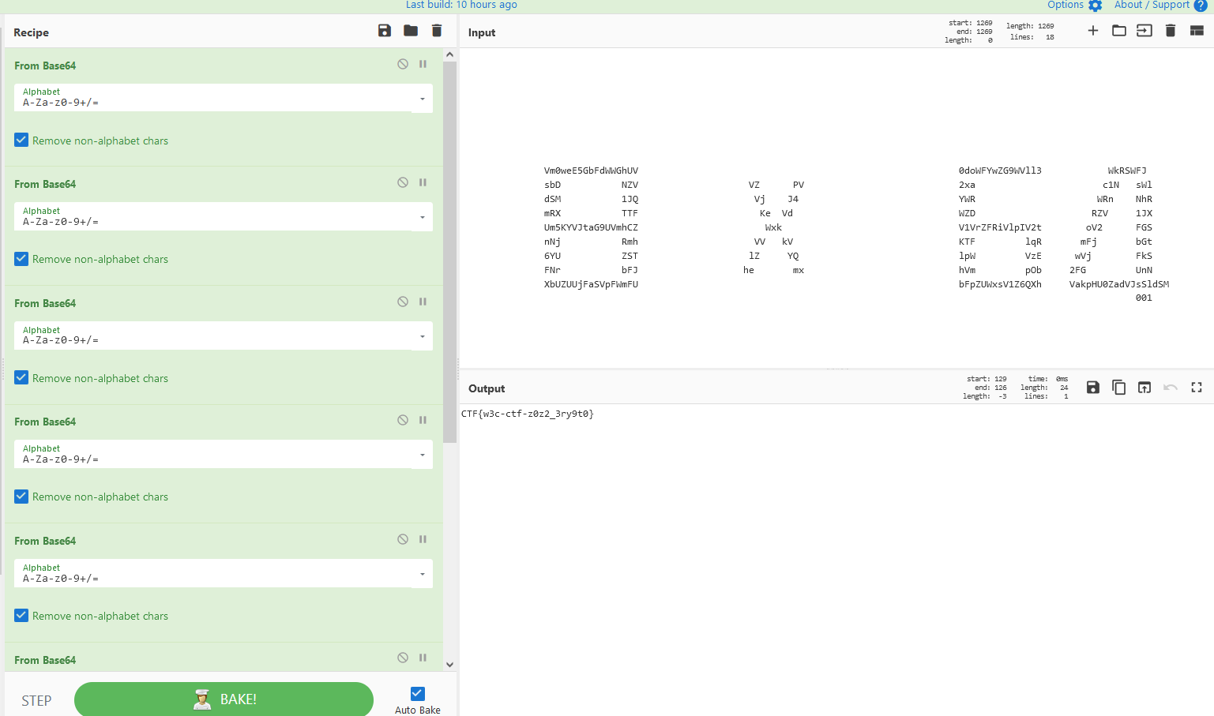The width and height of the screenshot is (1214, 716).
Task: Click the Output panel heading
Action: (x=487, y=388)
